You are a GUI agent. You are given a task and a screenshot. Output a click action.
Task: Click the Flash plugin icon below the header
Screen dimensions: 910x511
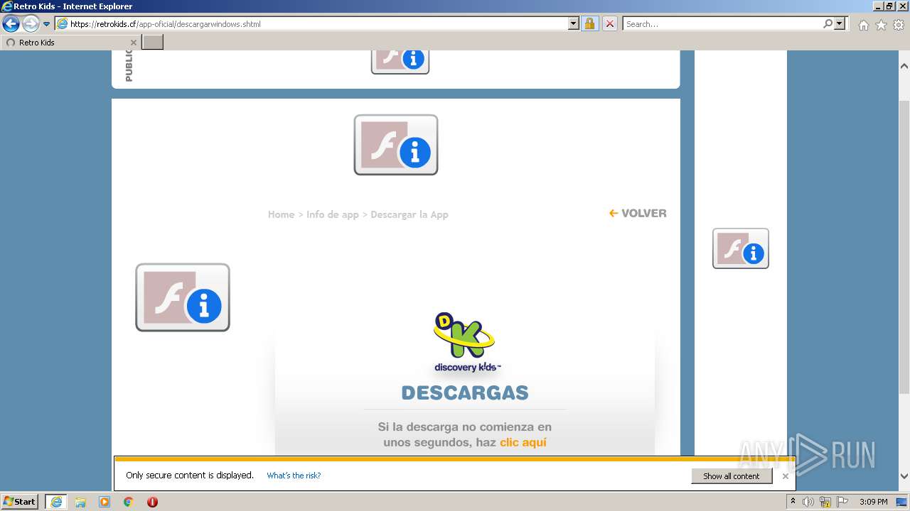[x=396, y=145]
